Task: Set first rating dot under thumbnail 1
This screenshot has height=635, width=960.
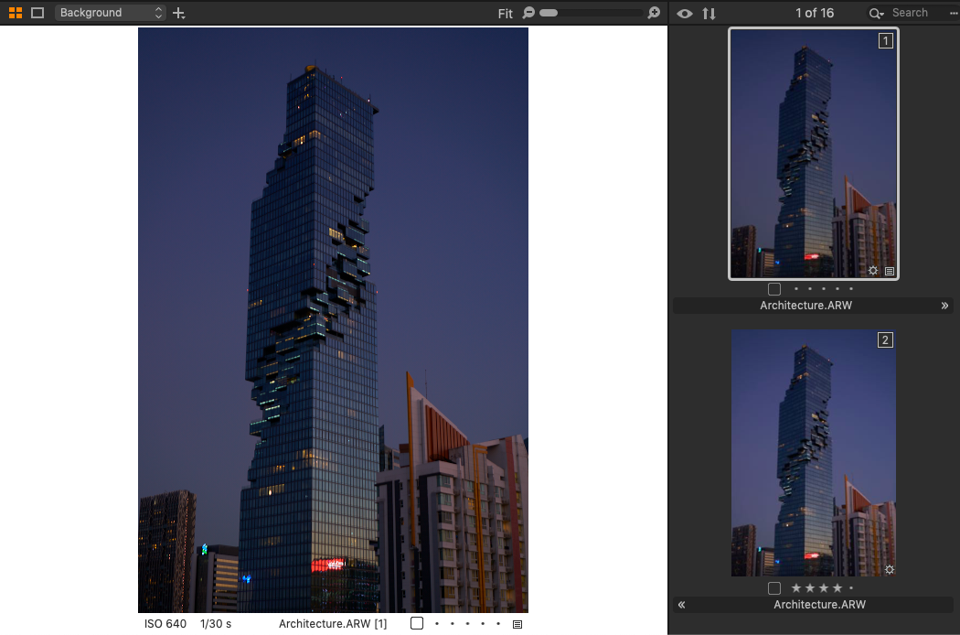Action: click(796, 289)
